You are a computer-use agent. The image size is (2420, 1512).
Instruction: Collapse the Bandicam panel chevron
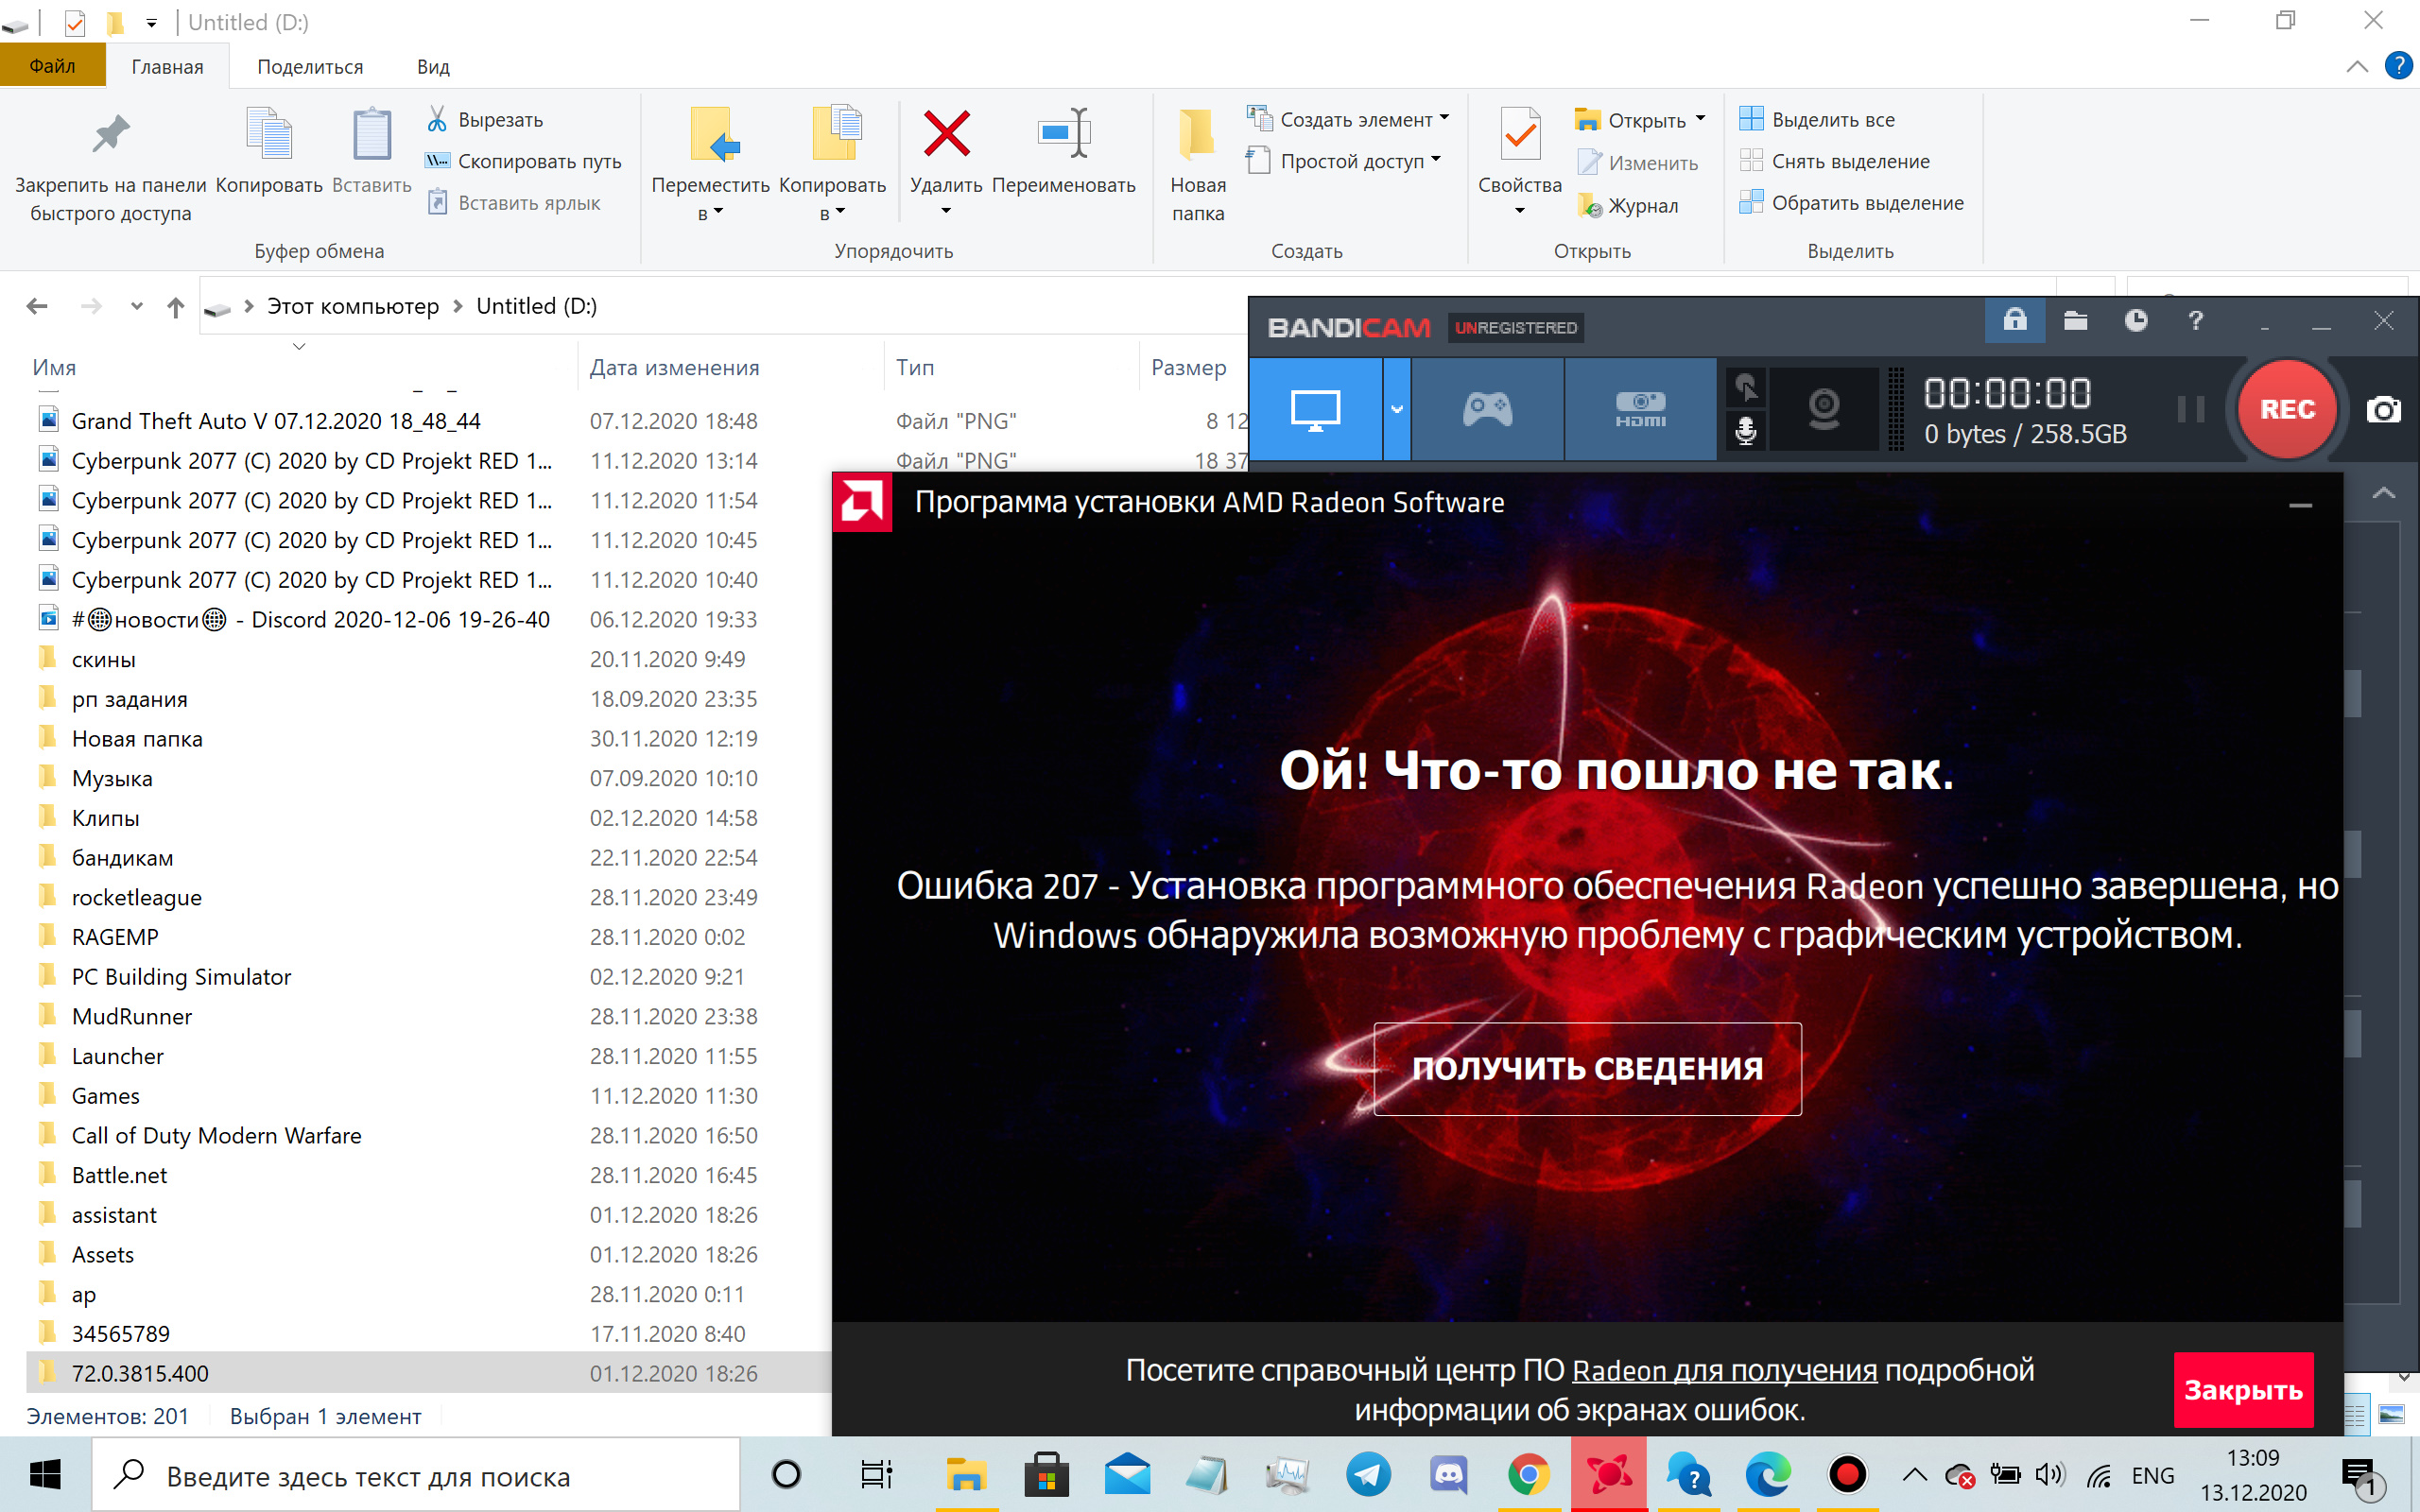point(2384,493)
